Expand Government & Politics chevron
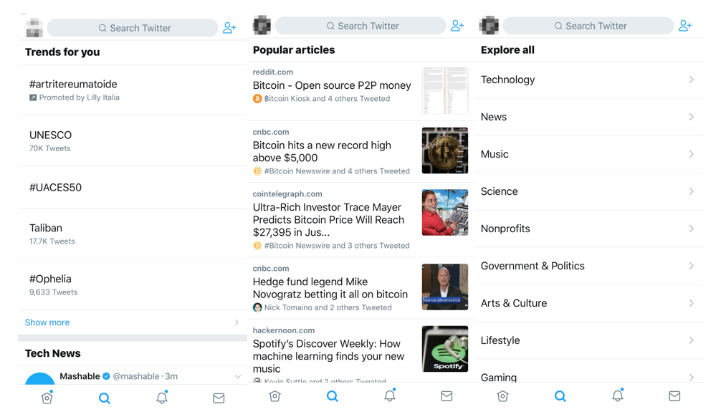 click(691, 266)
